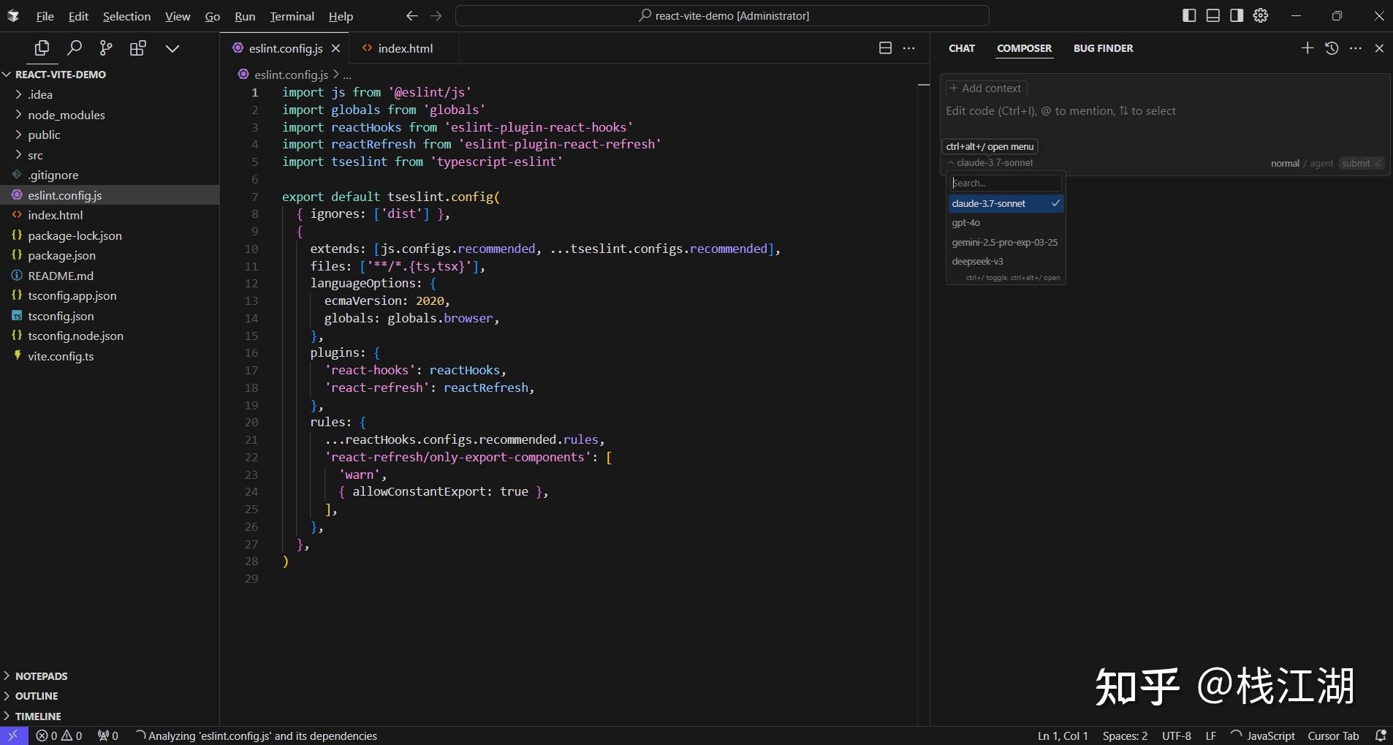This screenshot has height=745, width=1393.
Task: Start a new composer with plus icon
Action: click(1307, 48)
